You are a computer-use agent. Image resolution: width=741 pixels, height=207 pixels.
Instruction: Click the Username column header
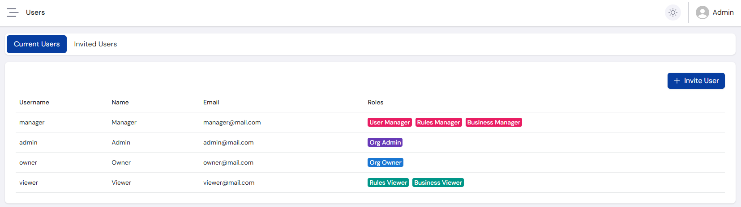pos(34,102)
